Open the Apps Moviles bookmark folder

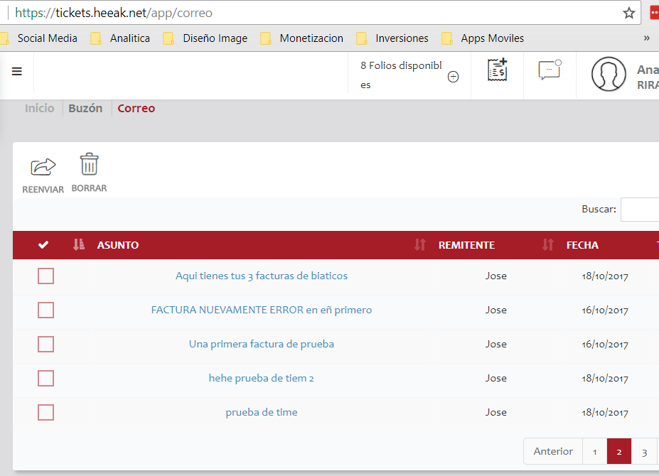(483, 38)
